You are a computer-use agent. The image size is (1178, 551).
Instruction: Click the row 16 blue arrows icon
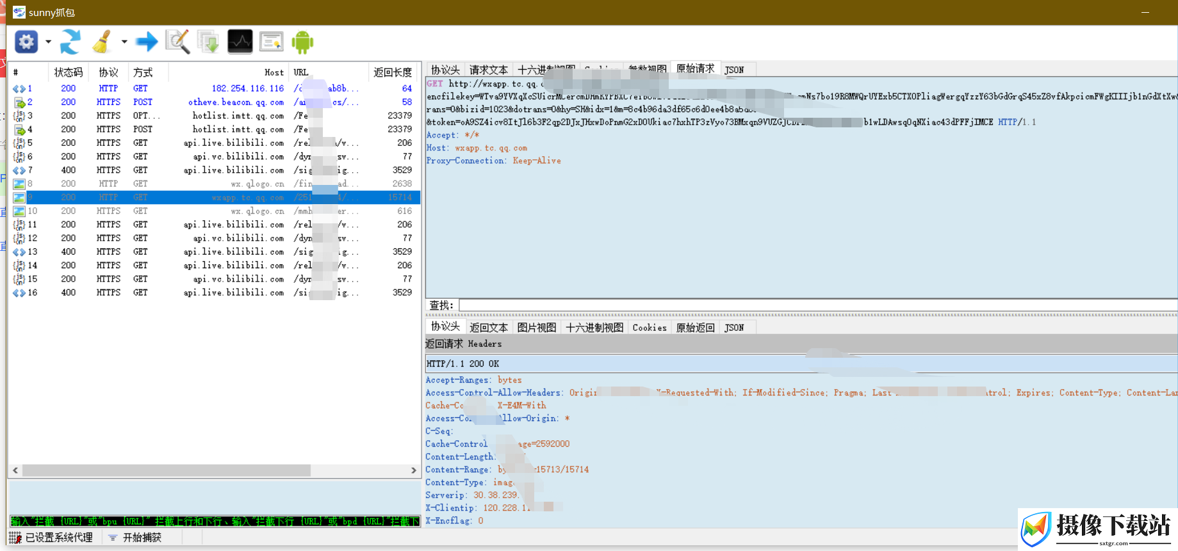pos(19,293)
